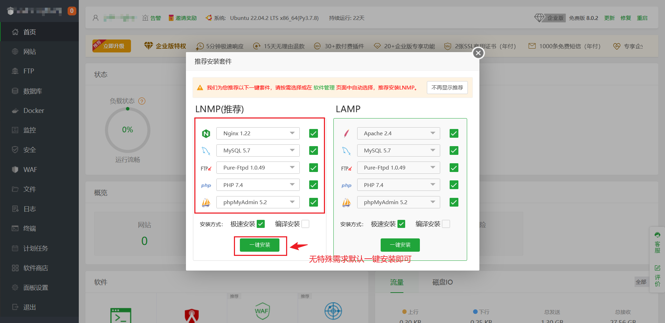Select the 流量 traffic tab

click(397, 282)
